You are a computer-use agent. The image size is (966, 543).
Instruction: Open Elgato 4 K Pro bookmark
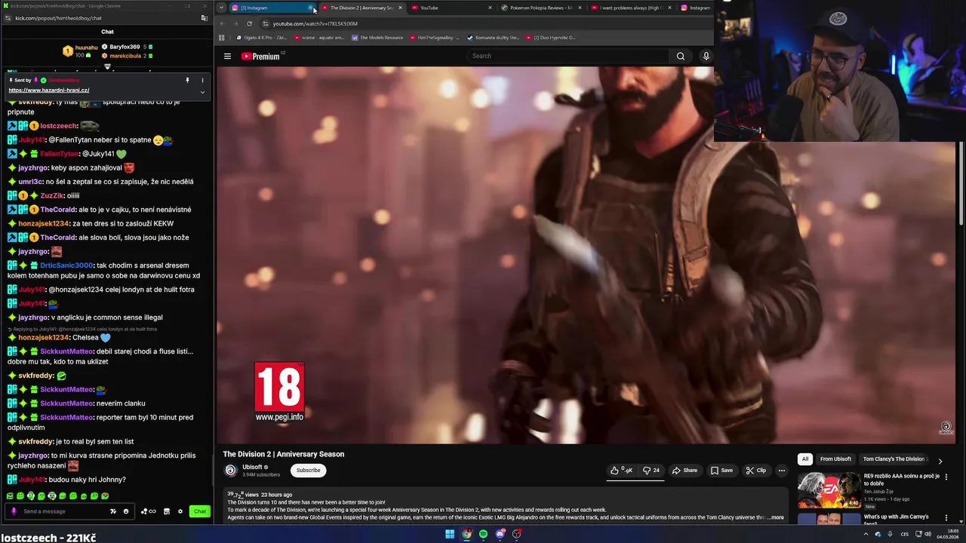(x=261, y=38)
